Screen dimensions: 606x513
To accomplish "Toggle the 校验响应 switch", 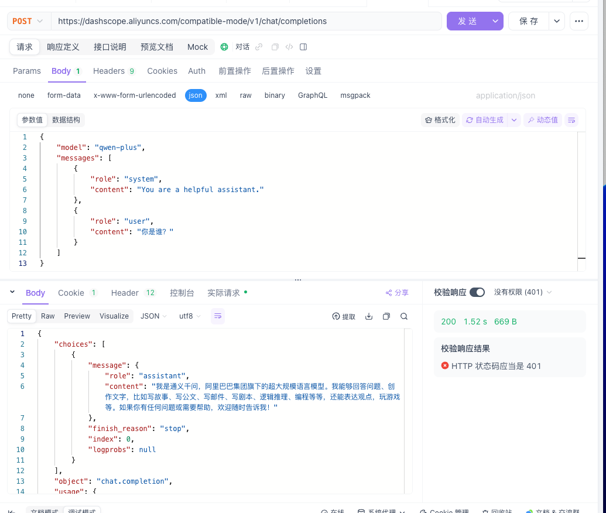I will click(x=477, y=292).
